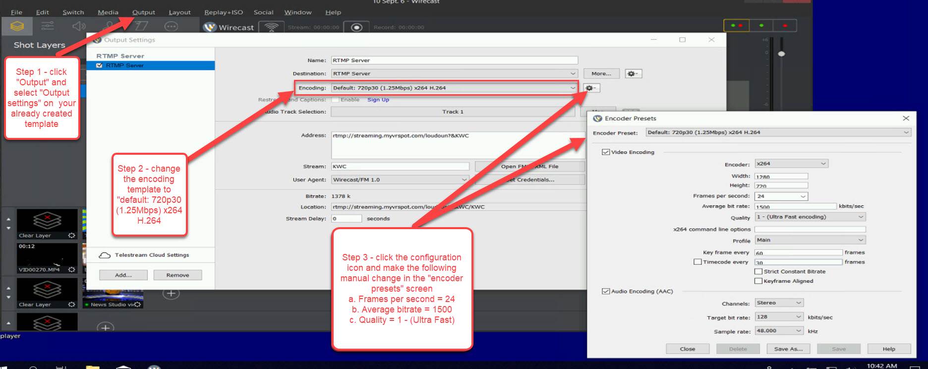
Task: Uncheck the Video Encoding checkbox
Action: tap(605, 152)
